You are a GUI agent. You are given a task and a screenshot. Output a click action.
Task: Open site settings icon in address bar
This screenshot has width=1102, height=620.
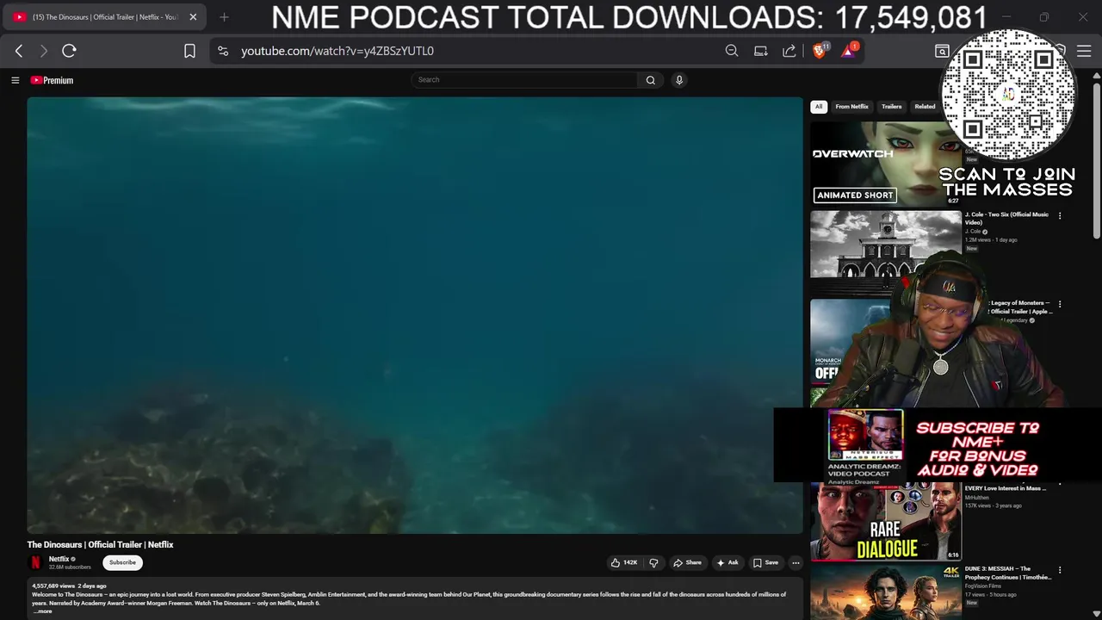223,51
